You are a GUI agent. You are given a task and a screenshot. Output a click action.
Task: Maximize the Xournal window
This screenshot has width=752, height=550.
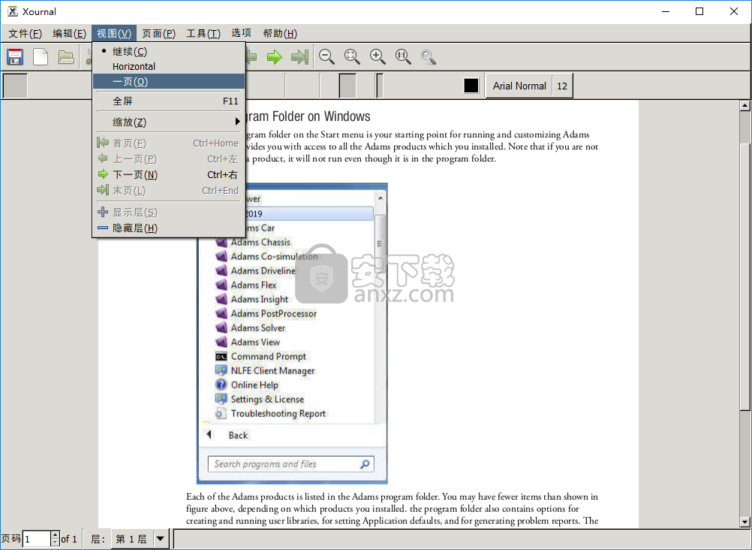(699, 11)
